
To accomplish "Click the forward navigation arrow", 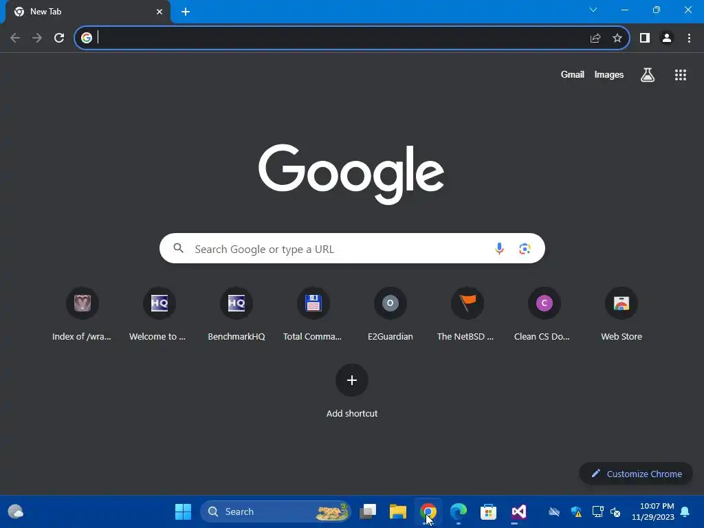I will pyautogui.click(x=37, y=38).
